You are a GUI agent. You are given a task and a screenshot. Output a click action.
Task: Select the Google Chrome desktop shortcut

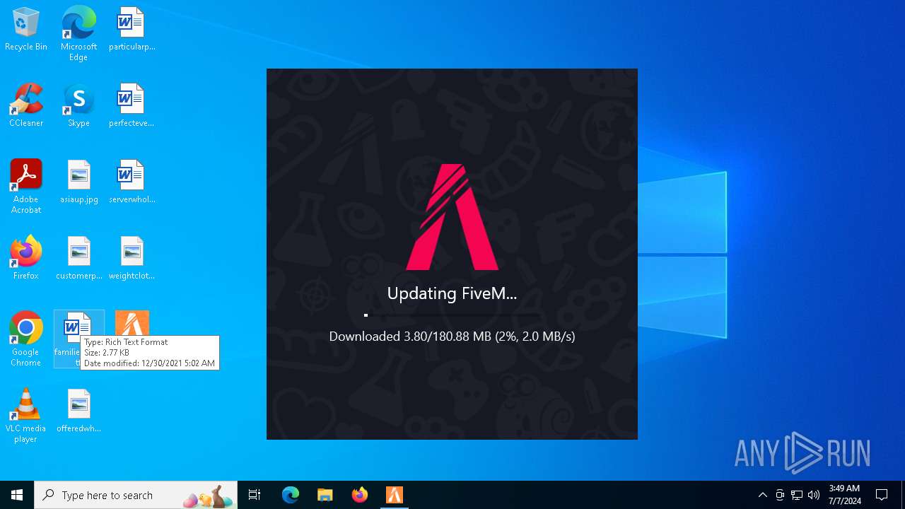point(26,339)
